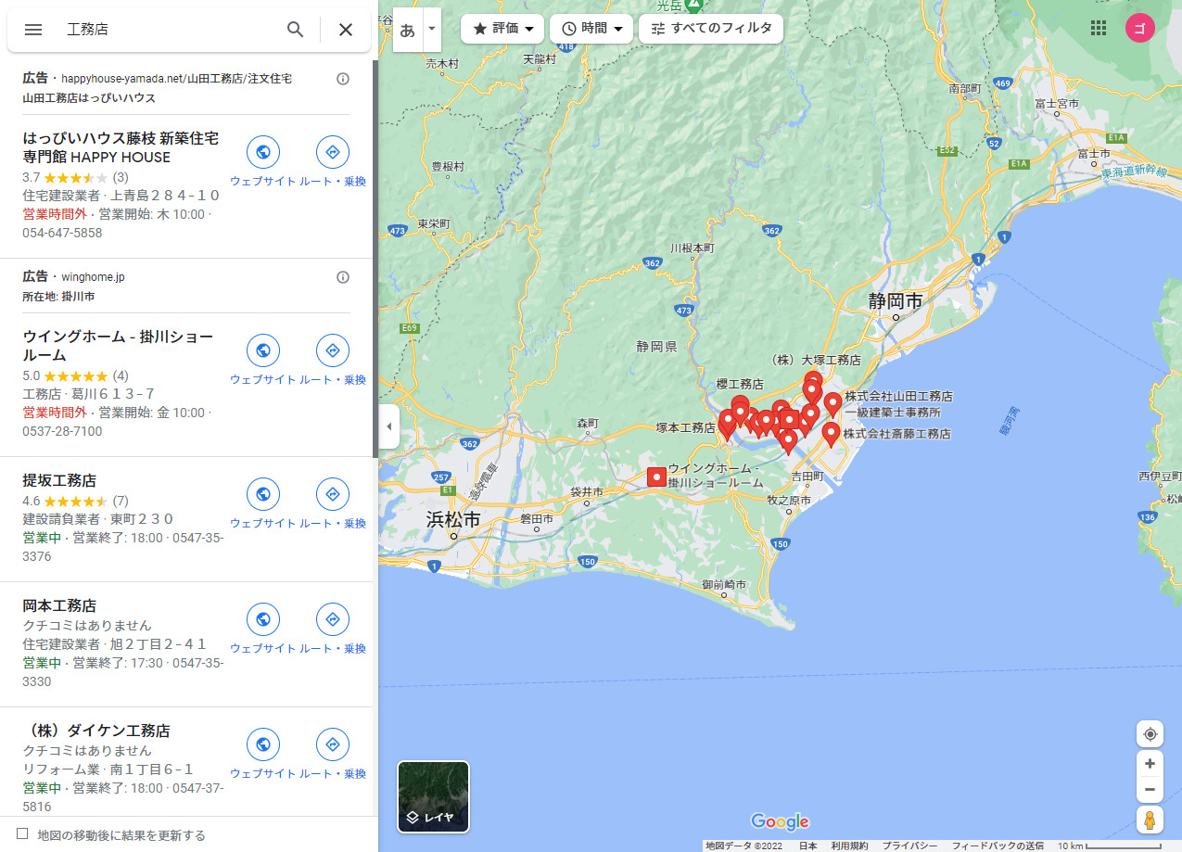Show my current location
The height and width of the screenshot is (852, 1182).
[1150, 734]
